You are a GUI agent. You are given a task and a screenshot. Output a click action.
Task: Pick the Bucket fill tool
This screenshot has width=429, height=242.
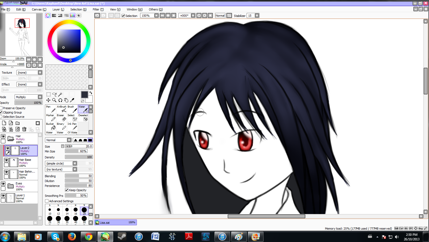point(51,126)
